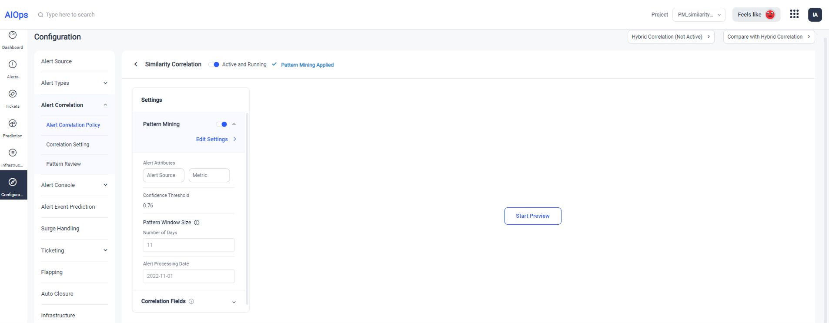Image resolution: width=829 pixels, height=323 pixels.
Task: Click the Pattern Window Size info icon
Action: (x=197, y=223)
